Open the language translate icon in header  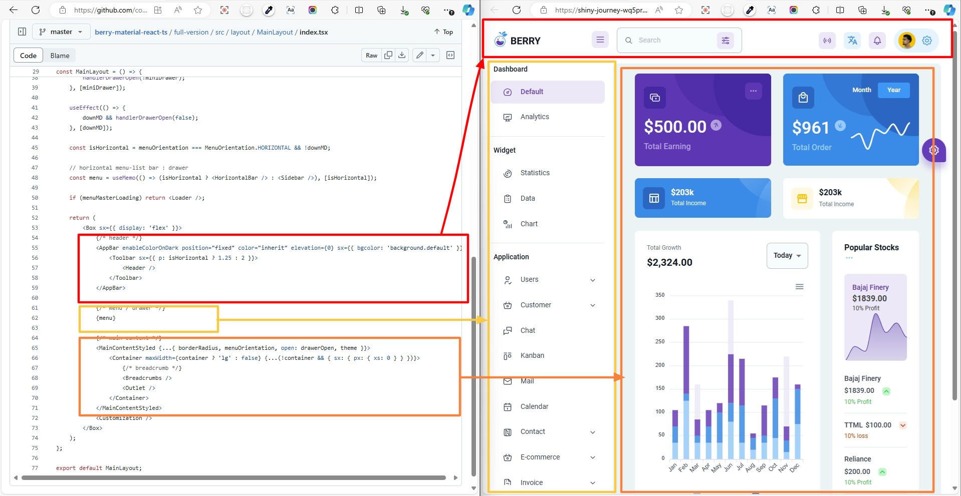852,41
